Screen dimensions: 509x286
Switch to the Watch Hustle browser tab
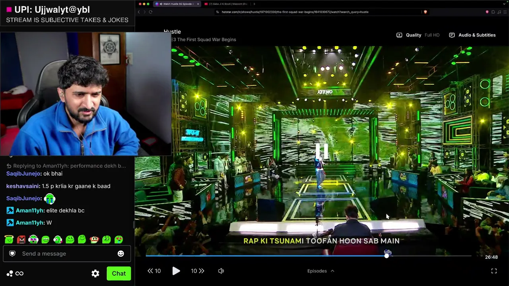[x=177, y=4]
